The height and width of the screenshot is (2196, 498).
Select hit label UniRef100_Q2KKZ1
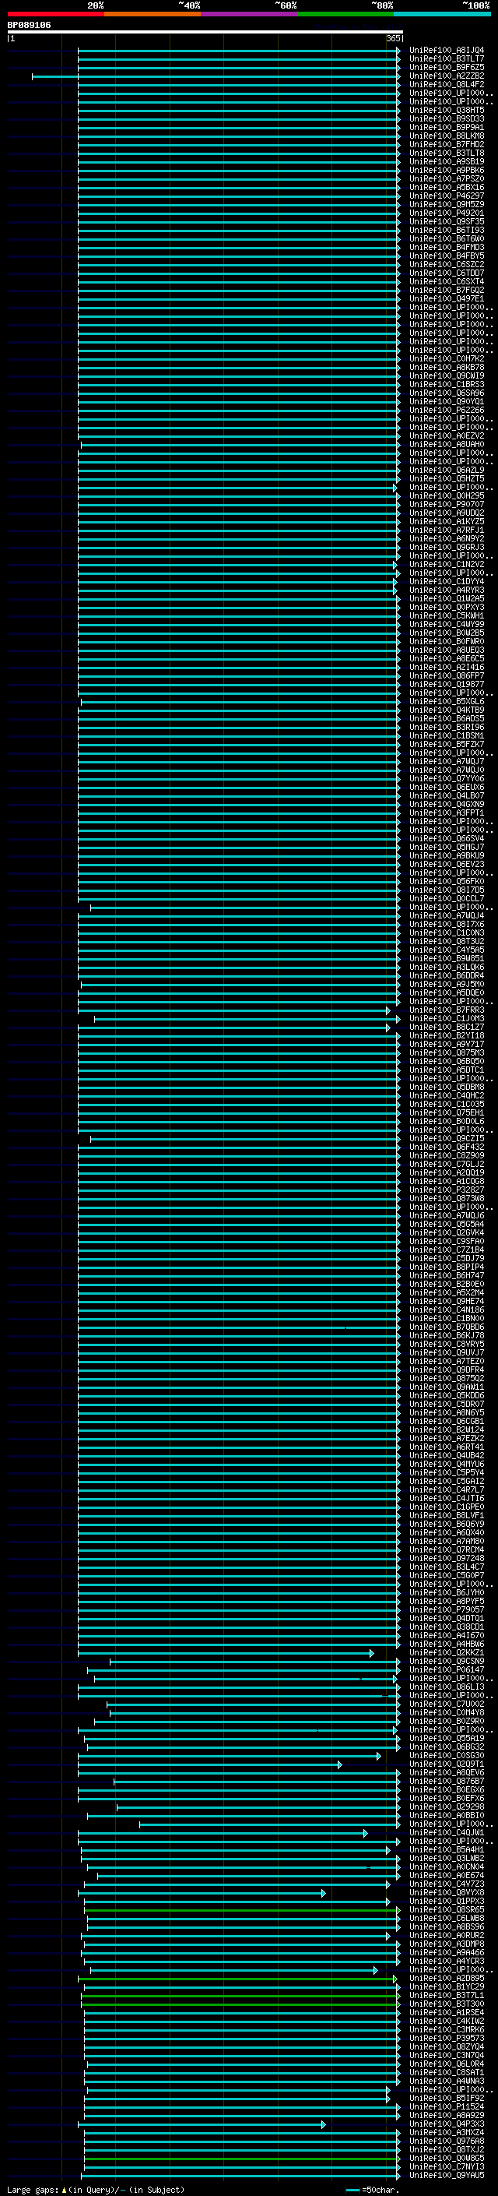[x=447, y=1653]
